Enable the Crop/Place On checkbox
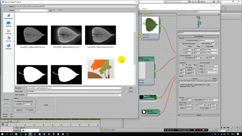This screenshot has height=136, width=242. [x=181, y=65]
